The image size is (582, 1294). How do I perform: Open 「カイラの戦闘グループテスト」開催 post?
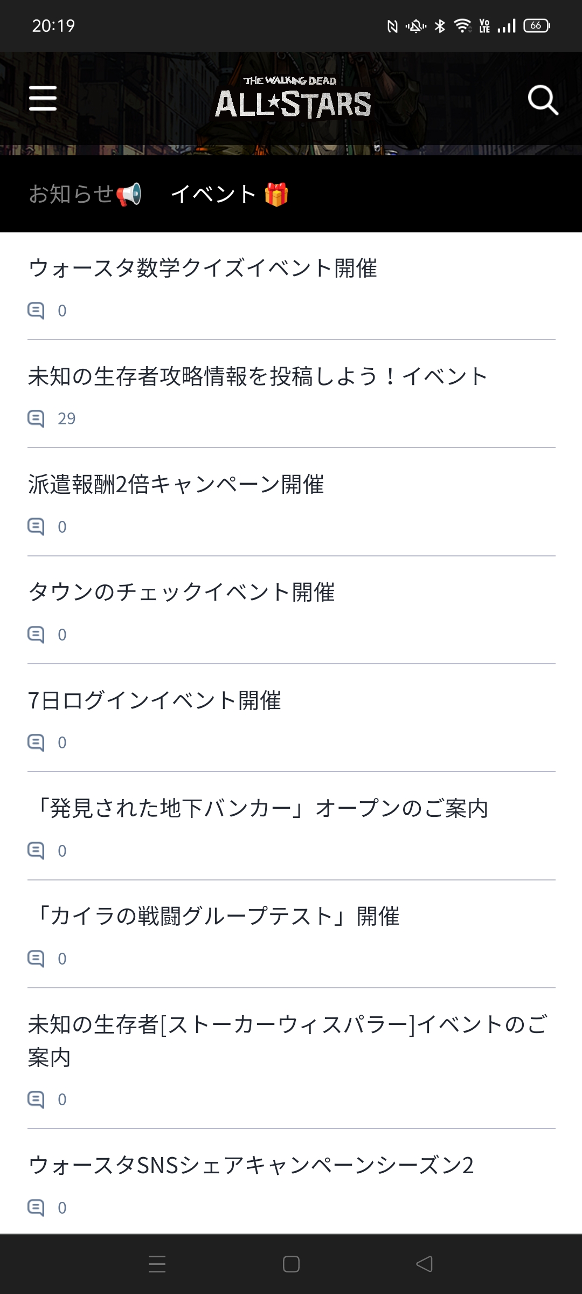click(x=214, y=916)
